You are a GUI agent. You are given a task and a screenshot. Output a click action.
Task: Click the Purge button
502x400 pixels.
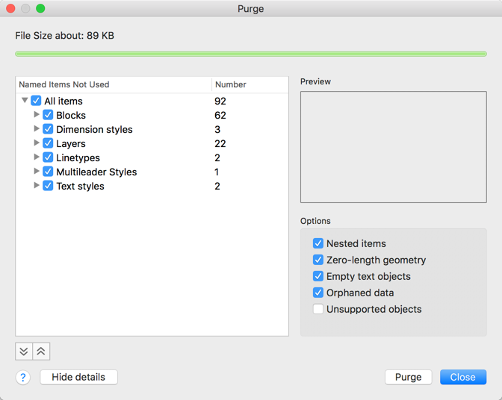click(x=408, y=377)
